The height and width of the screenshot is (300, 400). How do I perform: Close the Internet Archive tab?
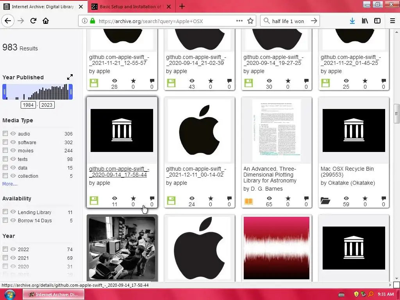tap(81, 7)
